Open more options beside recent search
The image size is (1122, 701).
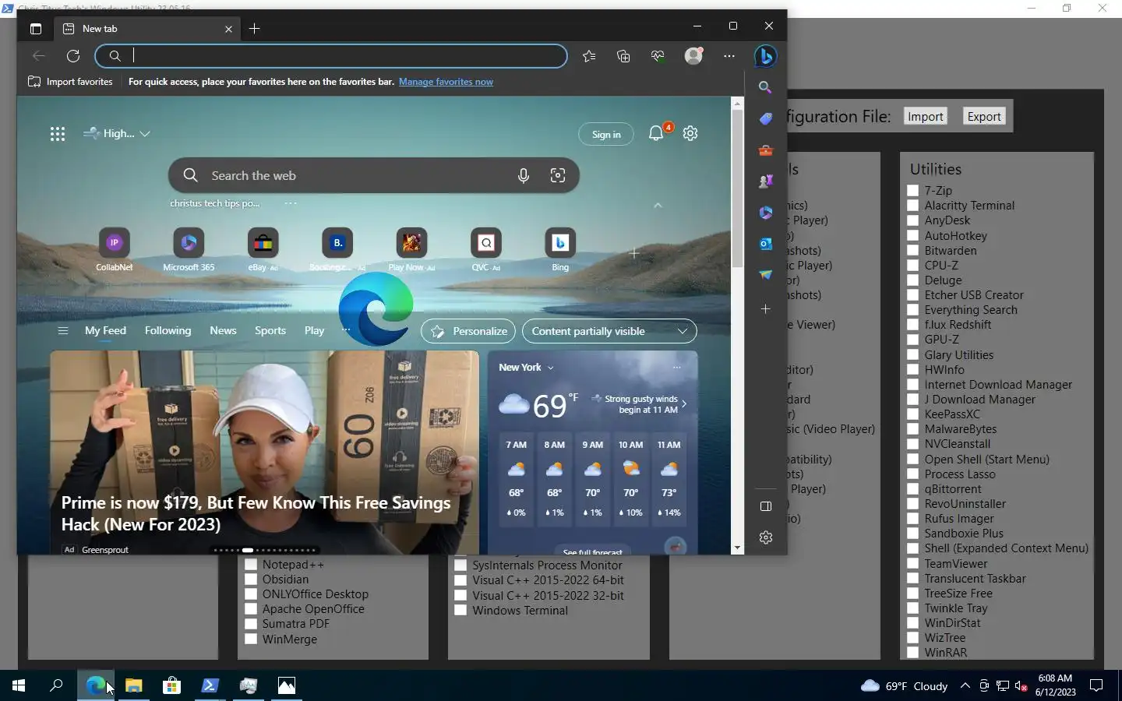[291, 203]
